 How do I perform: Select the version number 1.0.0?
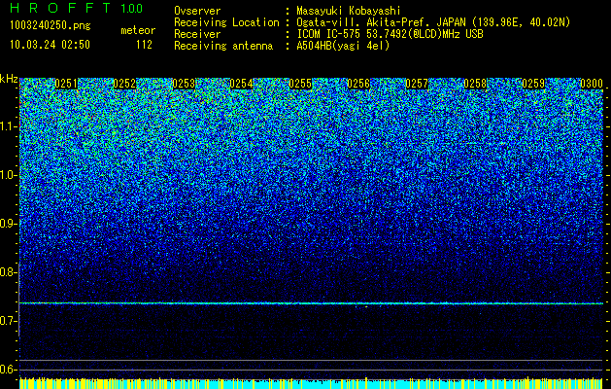[x=132, y=8]
